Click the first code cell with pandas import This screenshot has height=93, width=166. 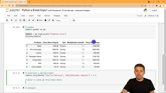point(90,32)
